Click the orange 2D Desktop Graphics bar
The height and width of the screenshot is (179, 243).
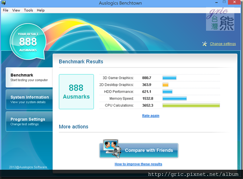[x=165, y=85]
